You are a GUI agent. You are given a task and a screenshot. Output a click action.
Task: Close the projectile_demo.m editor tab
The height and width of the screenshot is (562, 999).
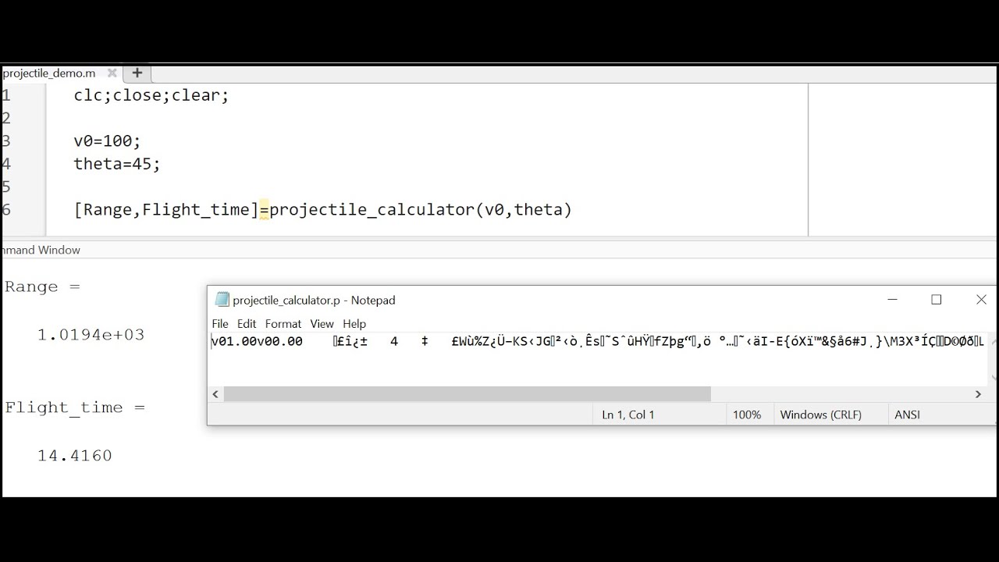tap(112, 73)
